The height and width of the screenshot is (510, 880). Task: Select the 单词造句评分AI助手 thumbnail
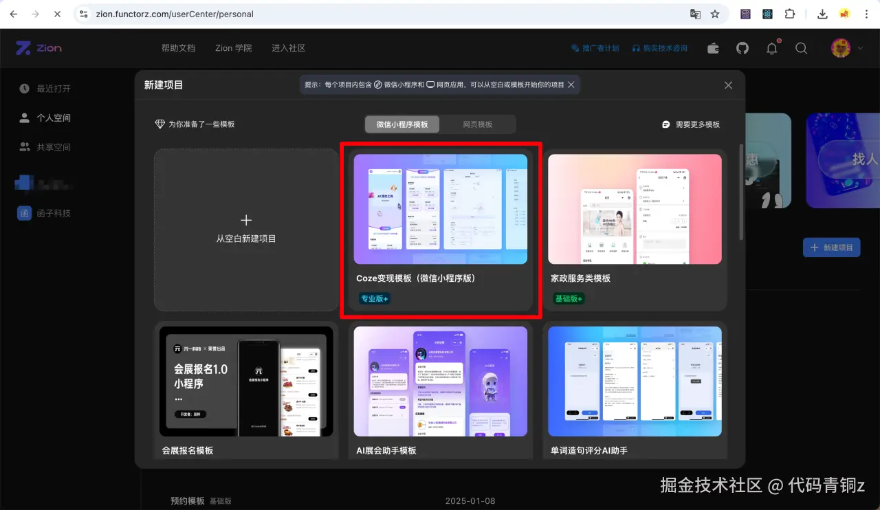pyautogui.click(x=635, y=381)
